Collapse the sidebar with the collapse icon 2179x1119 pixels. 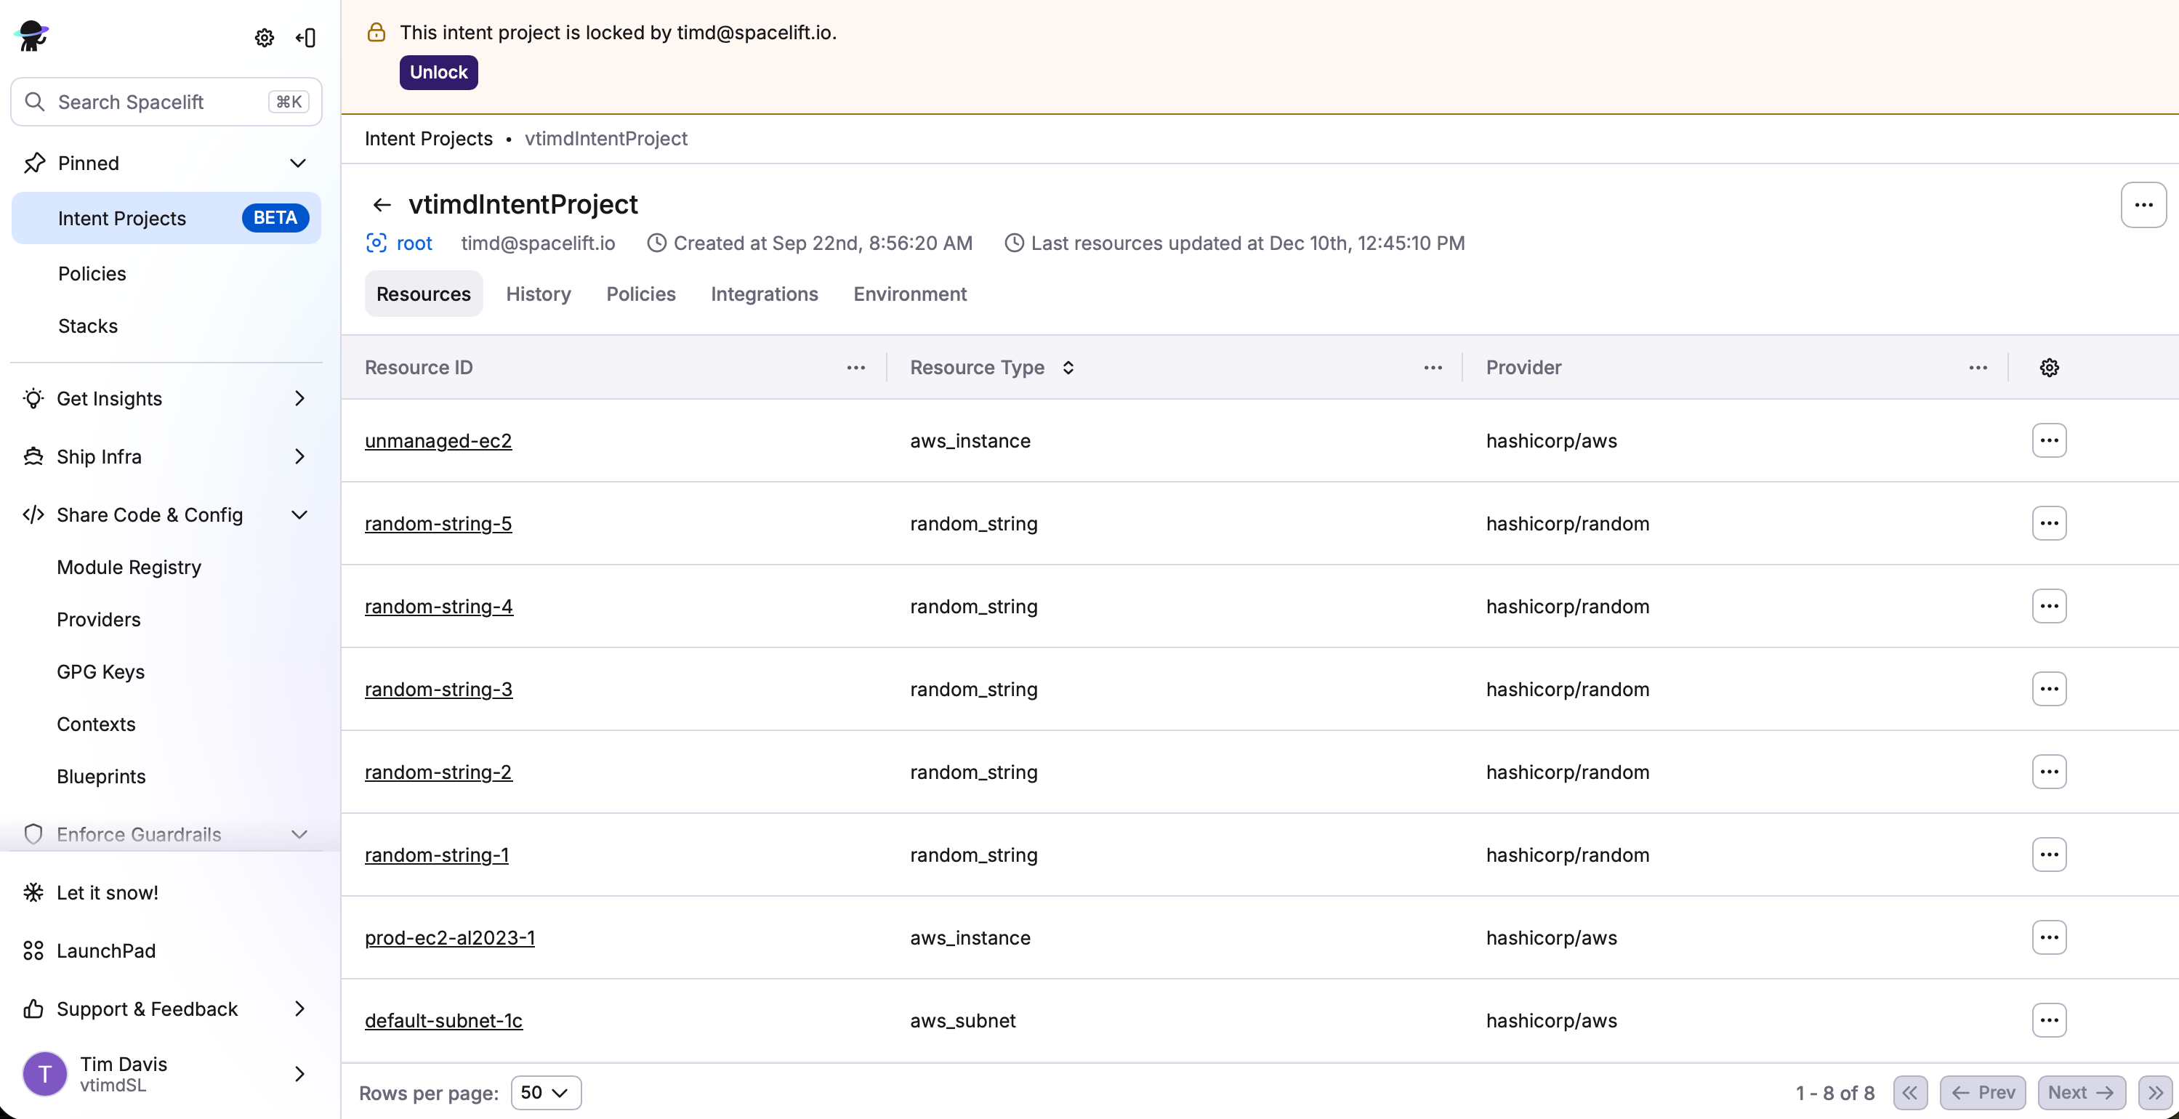point(305,38)
